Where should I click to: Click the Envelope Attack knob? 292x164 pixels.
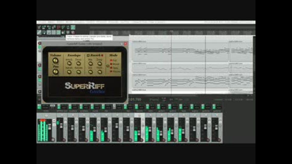pyautogui.click(x=69, y=63)
